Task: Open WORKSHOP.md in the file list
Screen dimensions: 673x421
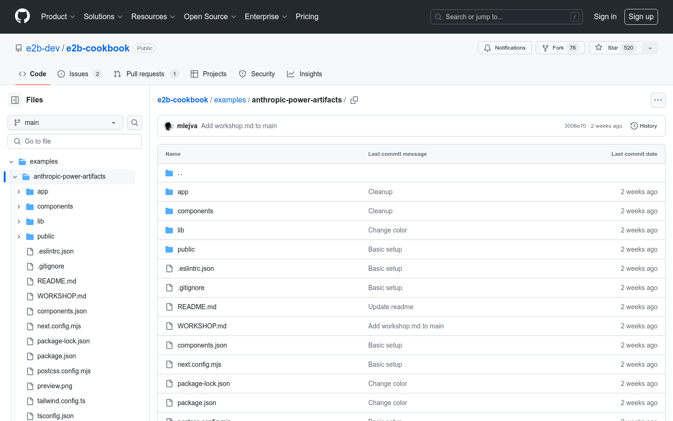Action: point(202,326)
